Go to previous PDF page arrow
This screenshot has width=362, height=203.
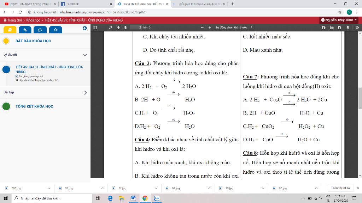pos(118,27)
